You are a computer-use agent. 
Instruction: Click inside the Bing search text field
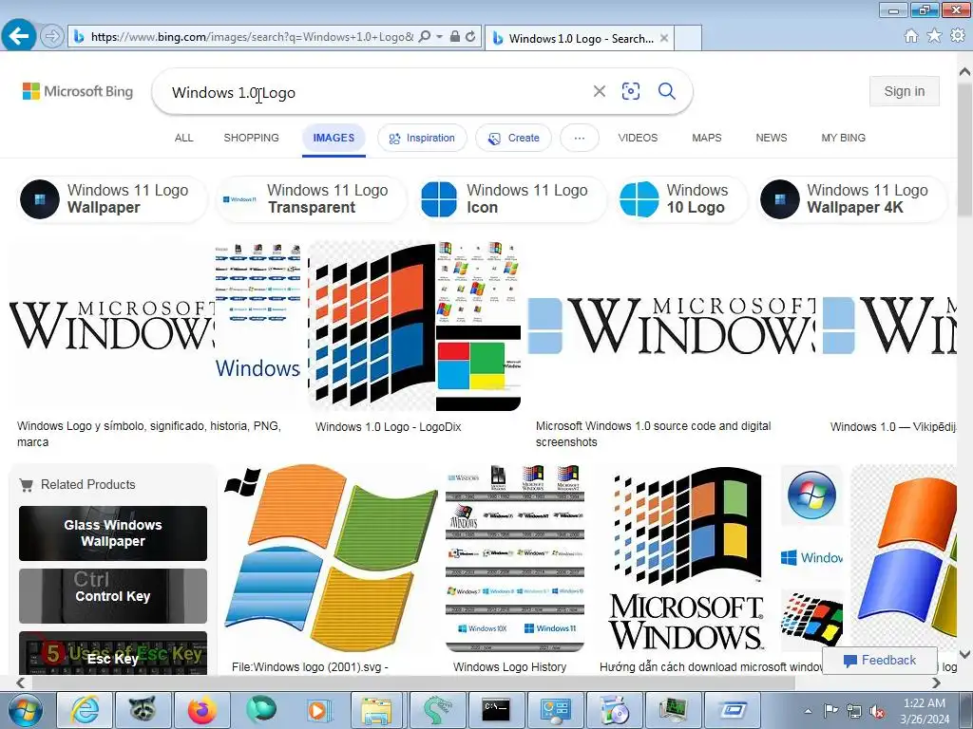point(372,92)
